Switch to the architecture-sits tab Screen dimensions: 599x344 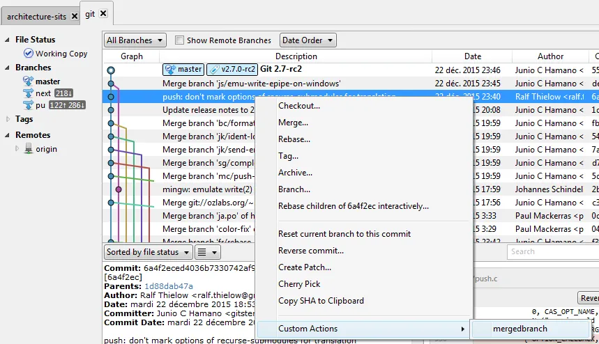(x=37, y=17)
